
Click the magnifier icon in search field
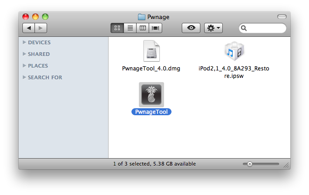[x=244, y=28]
